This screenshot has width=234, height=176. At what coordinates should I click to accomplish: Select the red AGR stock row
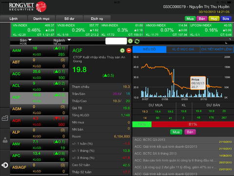click(x=39, y=121)
